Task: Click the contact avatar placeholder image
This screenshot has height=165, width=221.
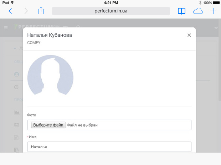Action: click(50, 75)
